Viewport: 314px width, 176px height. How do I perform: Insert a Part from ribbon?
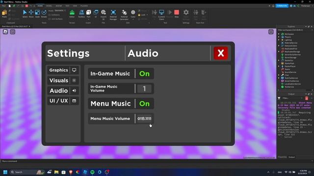pyautogui.click(x=88, y=14)
